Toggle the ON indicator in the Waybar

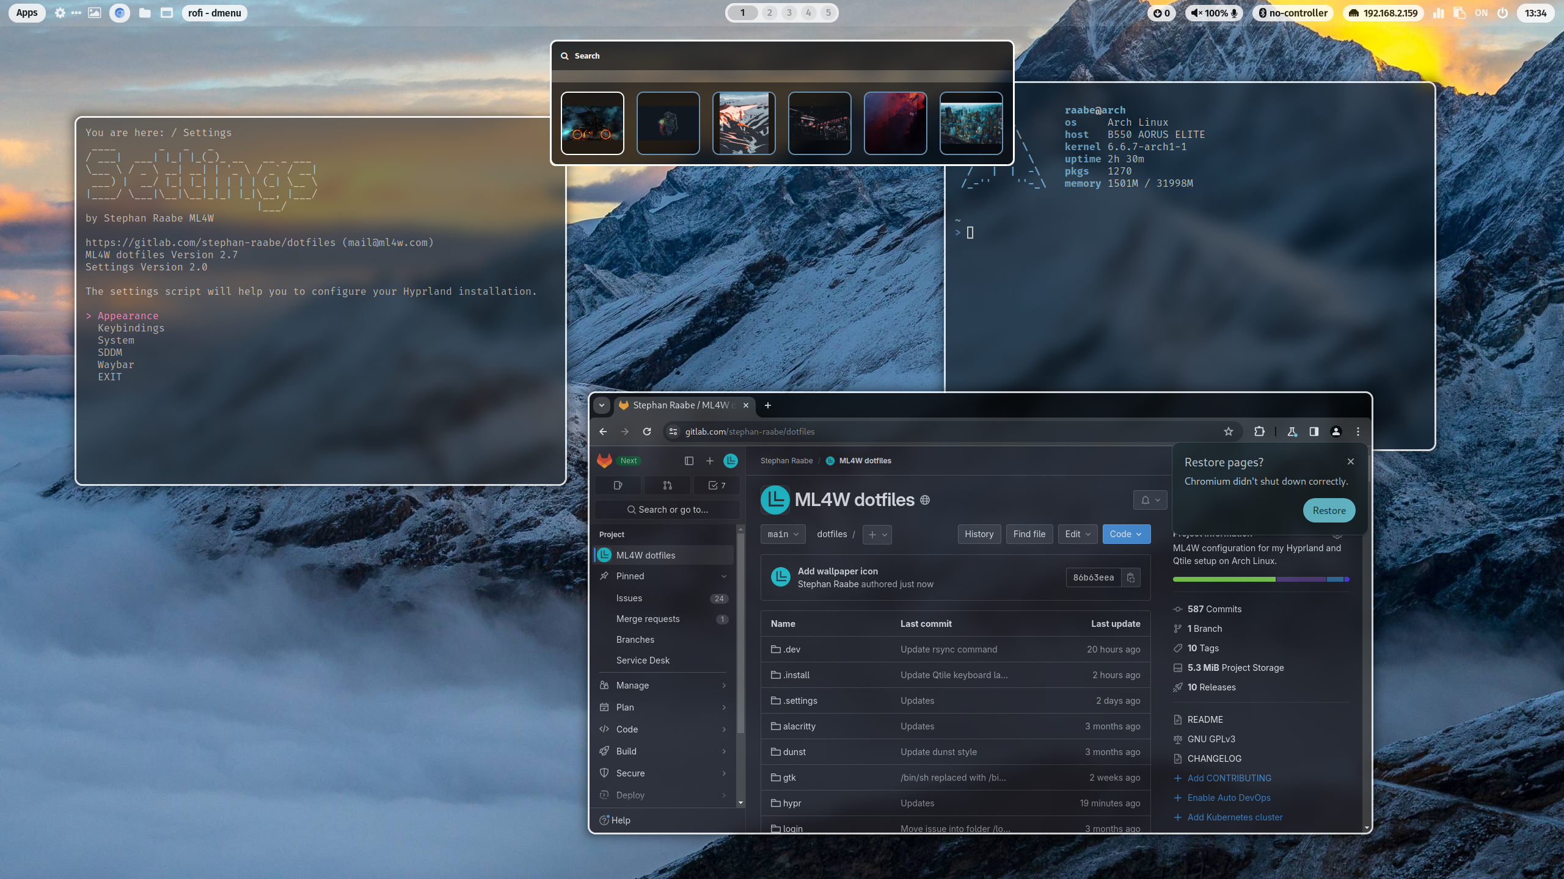point(1481,13)
